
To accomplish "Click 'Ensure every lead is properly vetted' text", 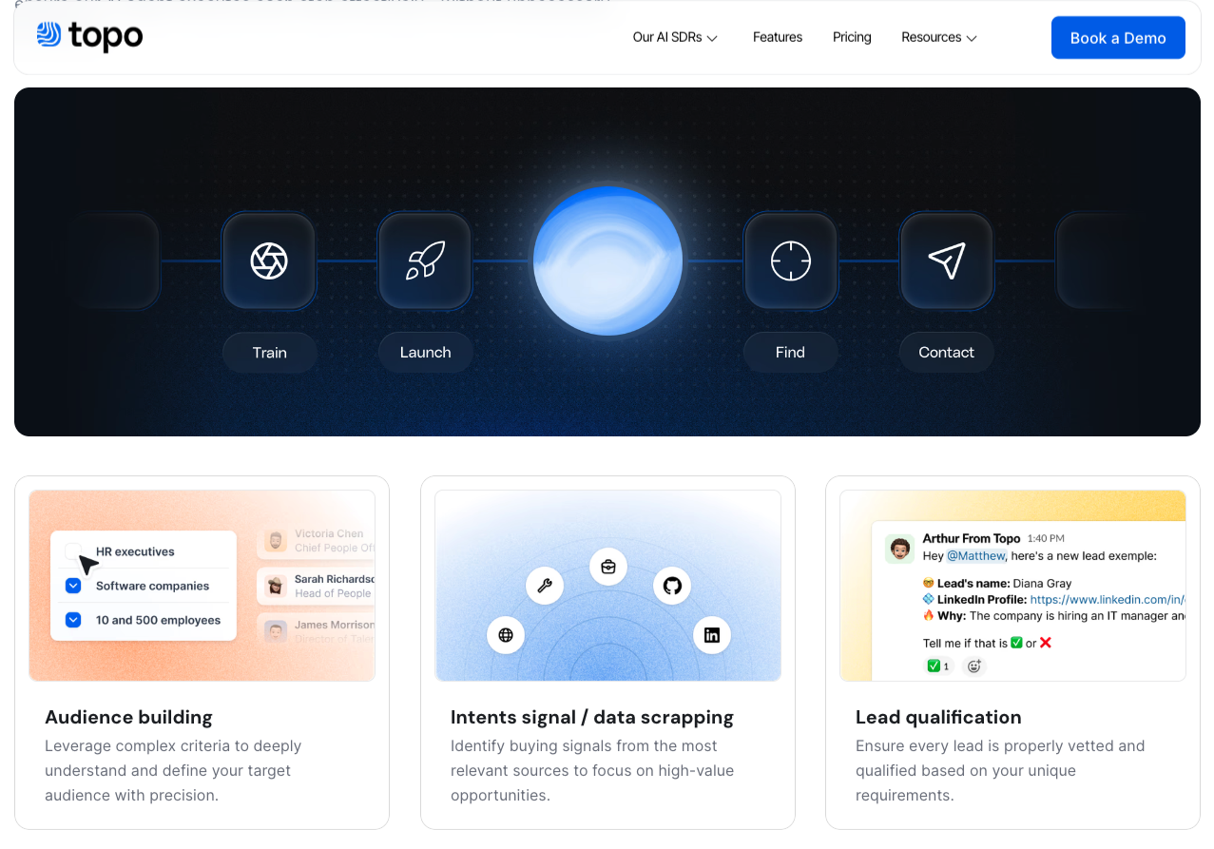I will point(1000,771).
